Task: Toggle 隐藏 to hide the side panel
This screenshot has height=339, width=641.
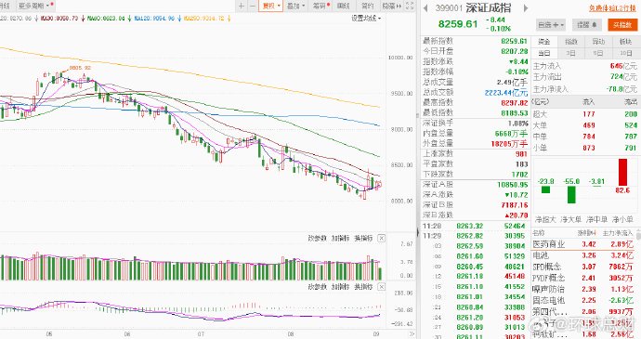Action: [x=391, y=6]
